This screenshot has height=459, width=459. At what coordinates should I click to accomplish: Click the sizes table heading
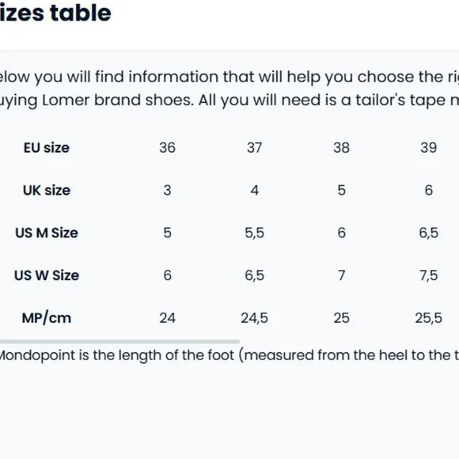(55, 13)
